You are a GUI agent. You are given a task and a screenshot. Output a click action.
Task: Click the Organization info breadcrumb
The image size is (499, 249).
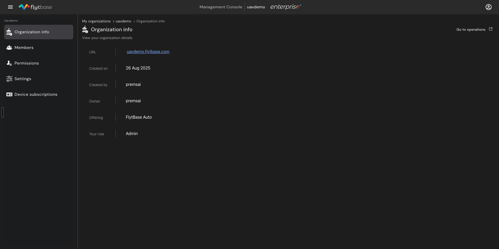click(x=150, y=21)
